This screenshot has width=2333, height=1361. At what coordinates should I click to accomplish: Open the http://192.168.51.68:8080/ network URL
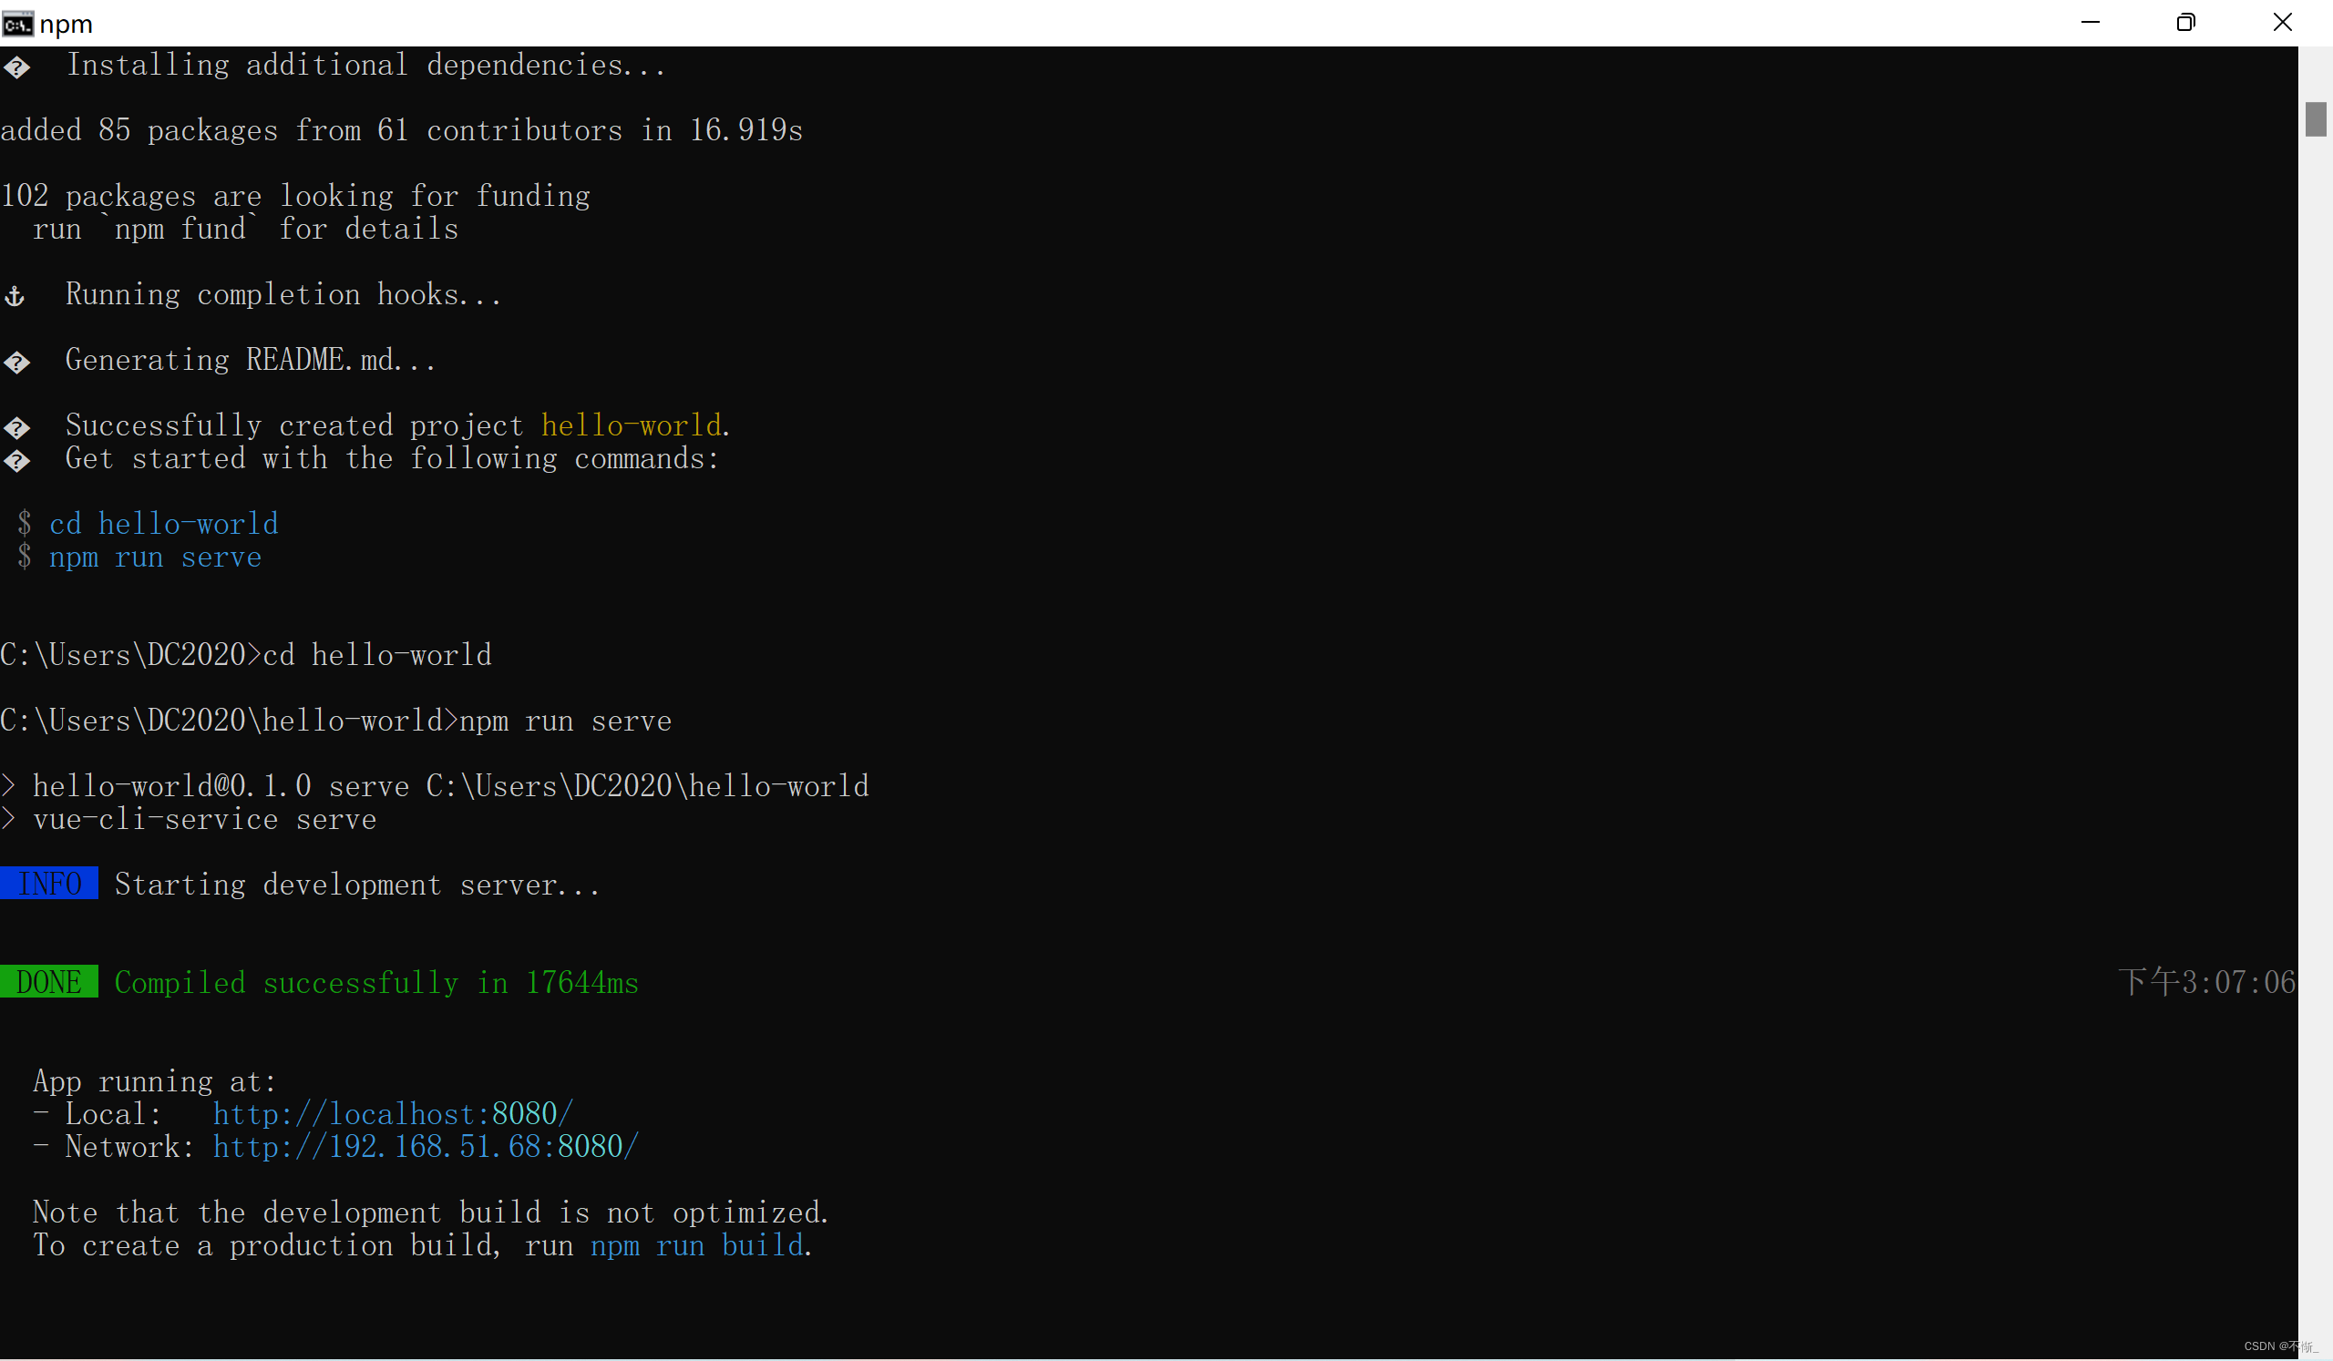click(x=426, y=1147)
